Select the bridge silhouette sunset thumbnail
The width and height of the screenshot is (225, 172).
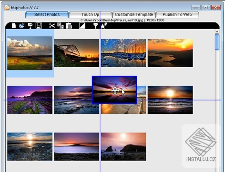coord(77,53)
